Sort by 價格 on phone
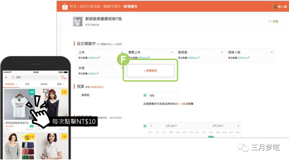289x160 pixels. (x=60, y=84)
